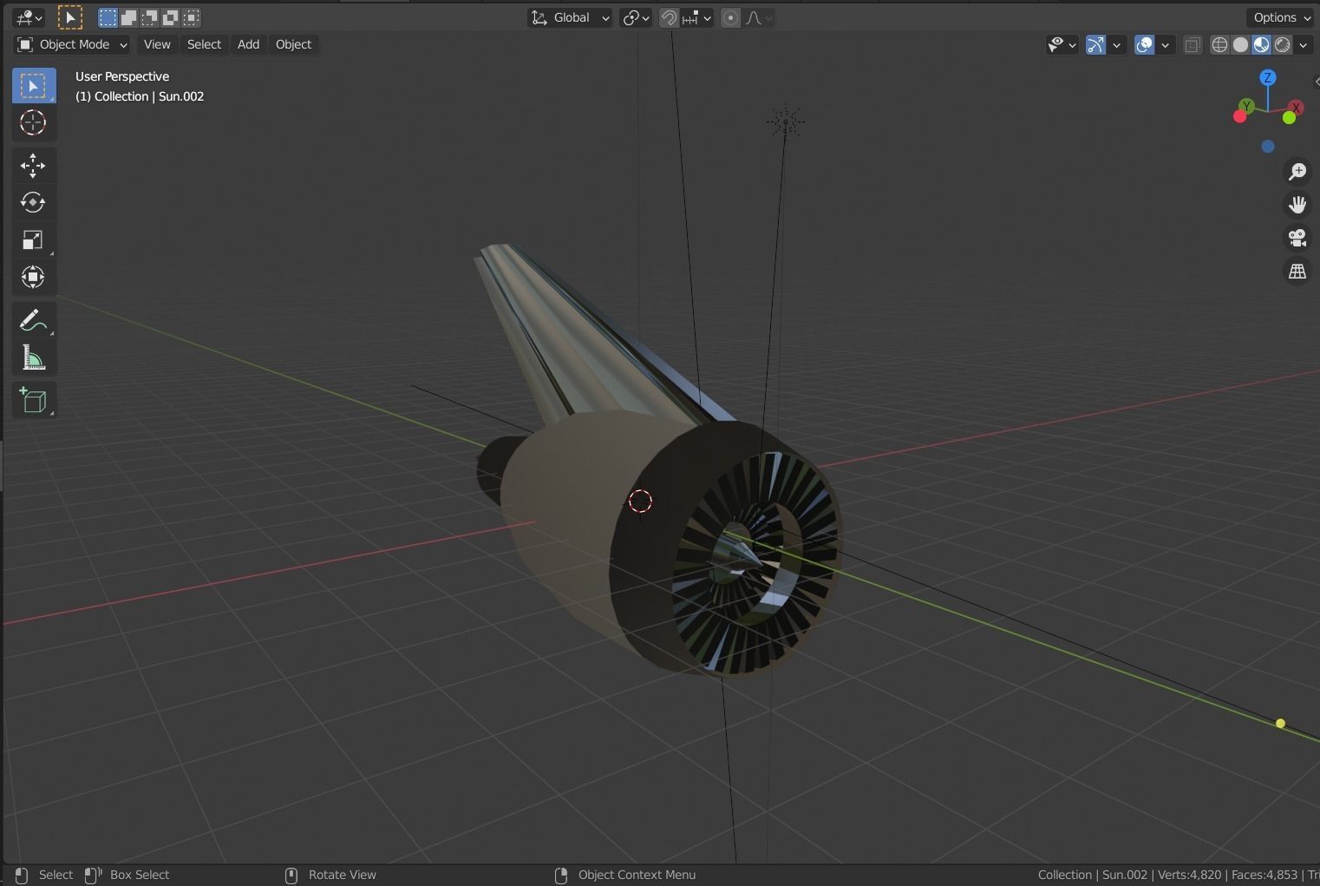
Task: Enable proportional editing
Action: 731,17
